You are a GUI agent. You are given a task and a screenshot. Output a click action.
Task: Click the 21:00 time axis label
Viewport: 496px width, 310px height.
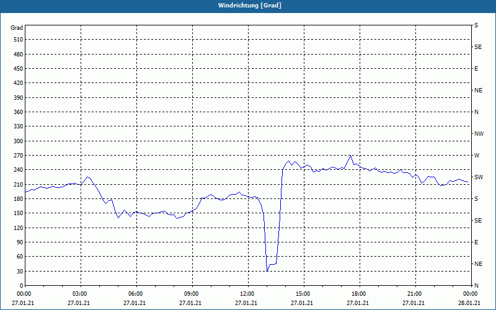(x=414, y=294)
